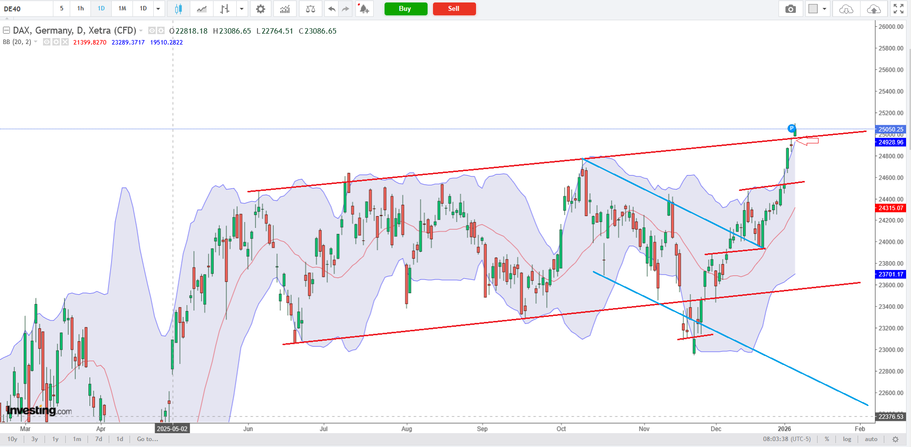
Task: Enter fullscreen chart mode
Action: (898, 9)
